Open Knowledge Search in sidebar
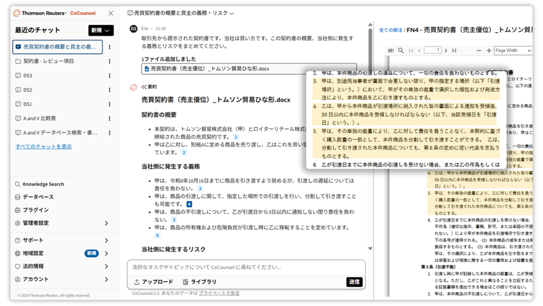The image size is (543, 306). point(43,184)
